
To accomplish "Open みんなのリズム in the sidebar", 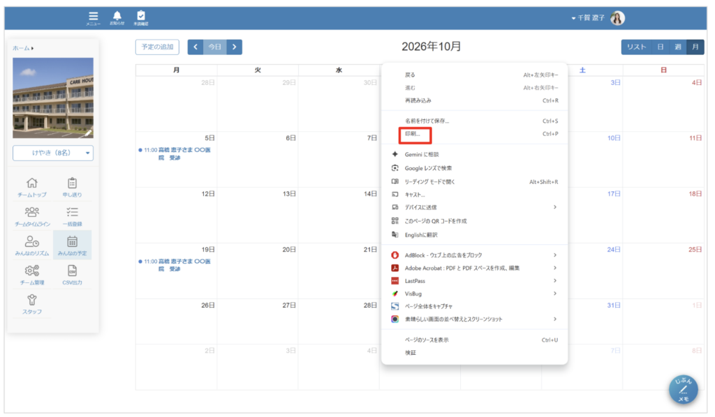I will click(x=32, y=246).
